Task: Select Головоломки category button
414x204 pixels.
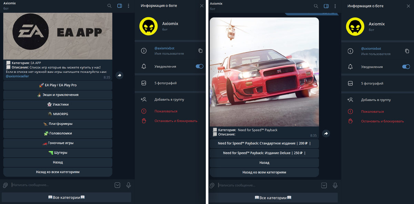Action: tap(58, 133)
